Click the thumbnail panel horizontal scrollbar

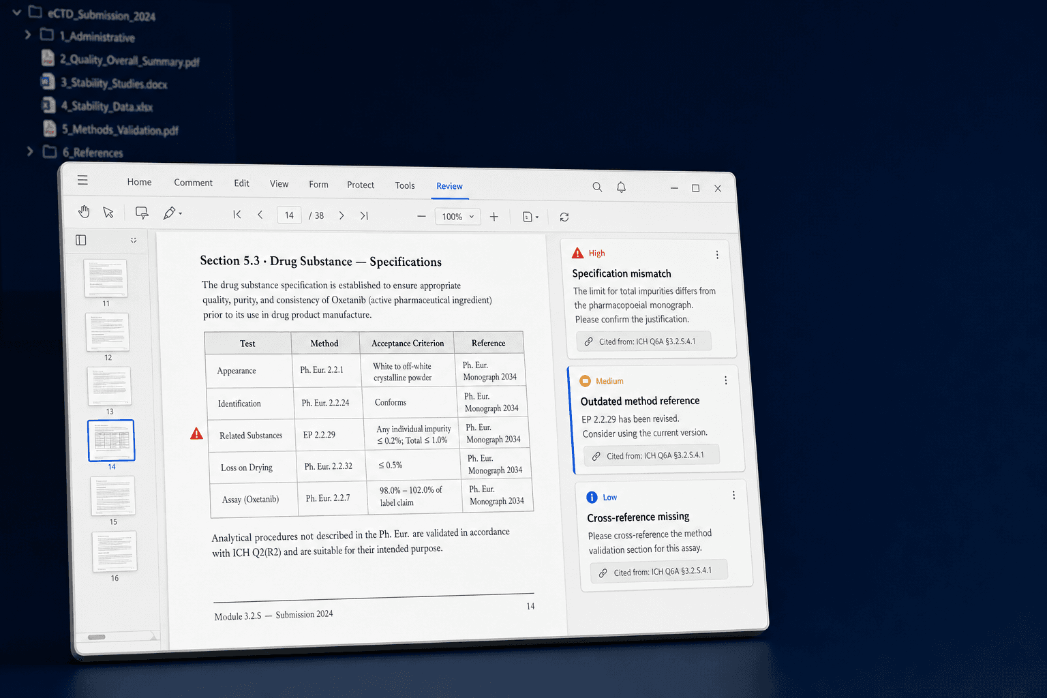[97, 637]
